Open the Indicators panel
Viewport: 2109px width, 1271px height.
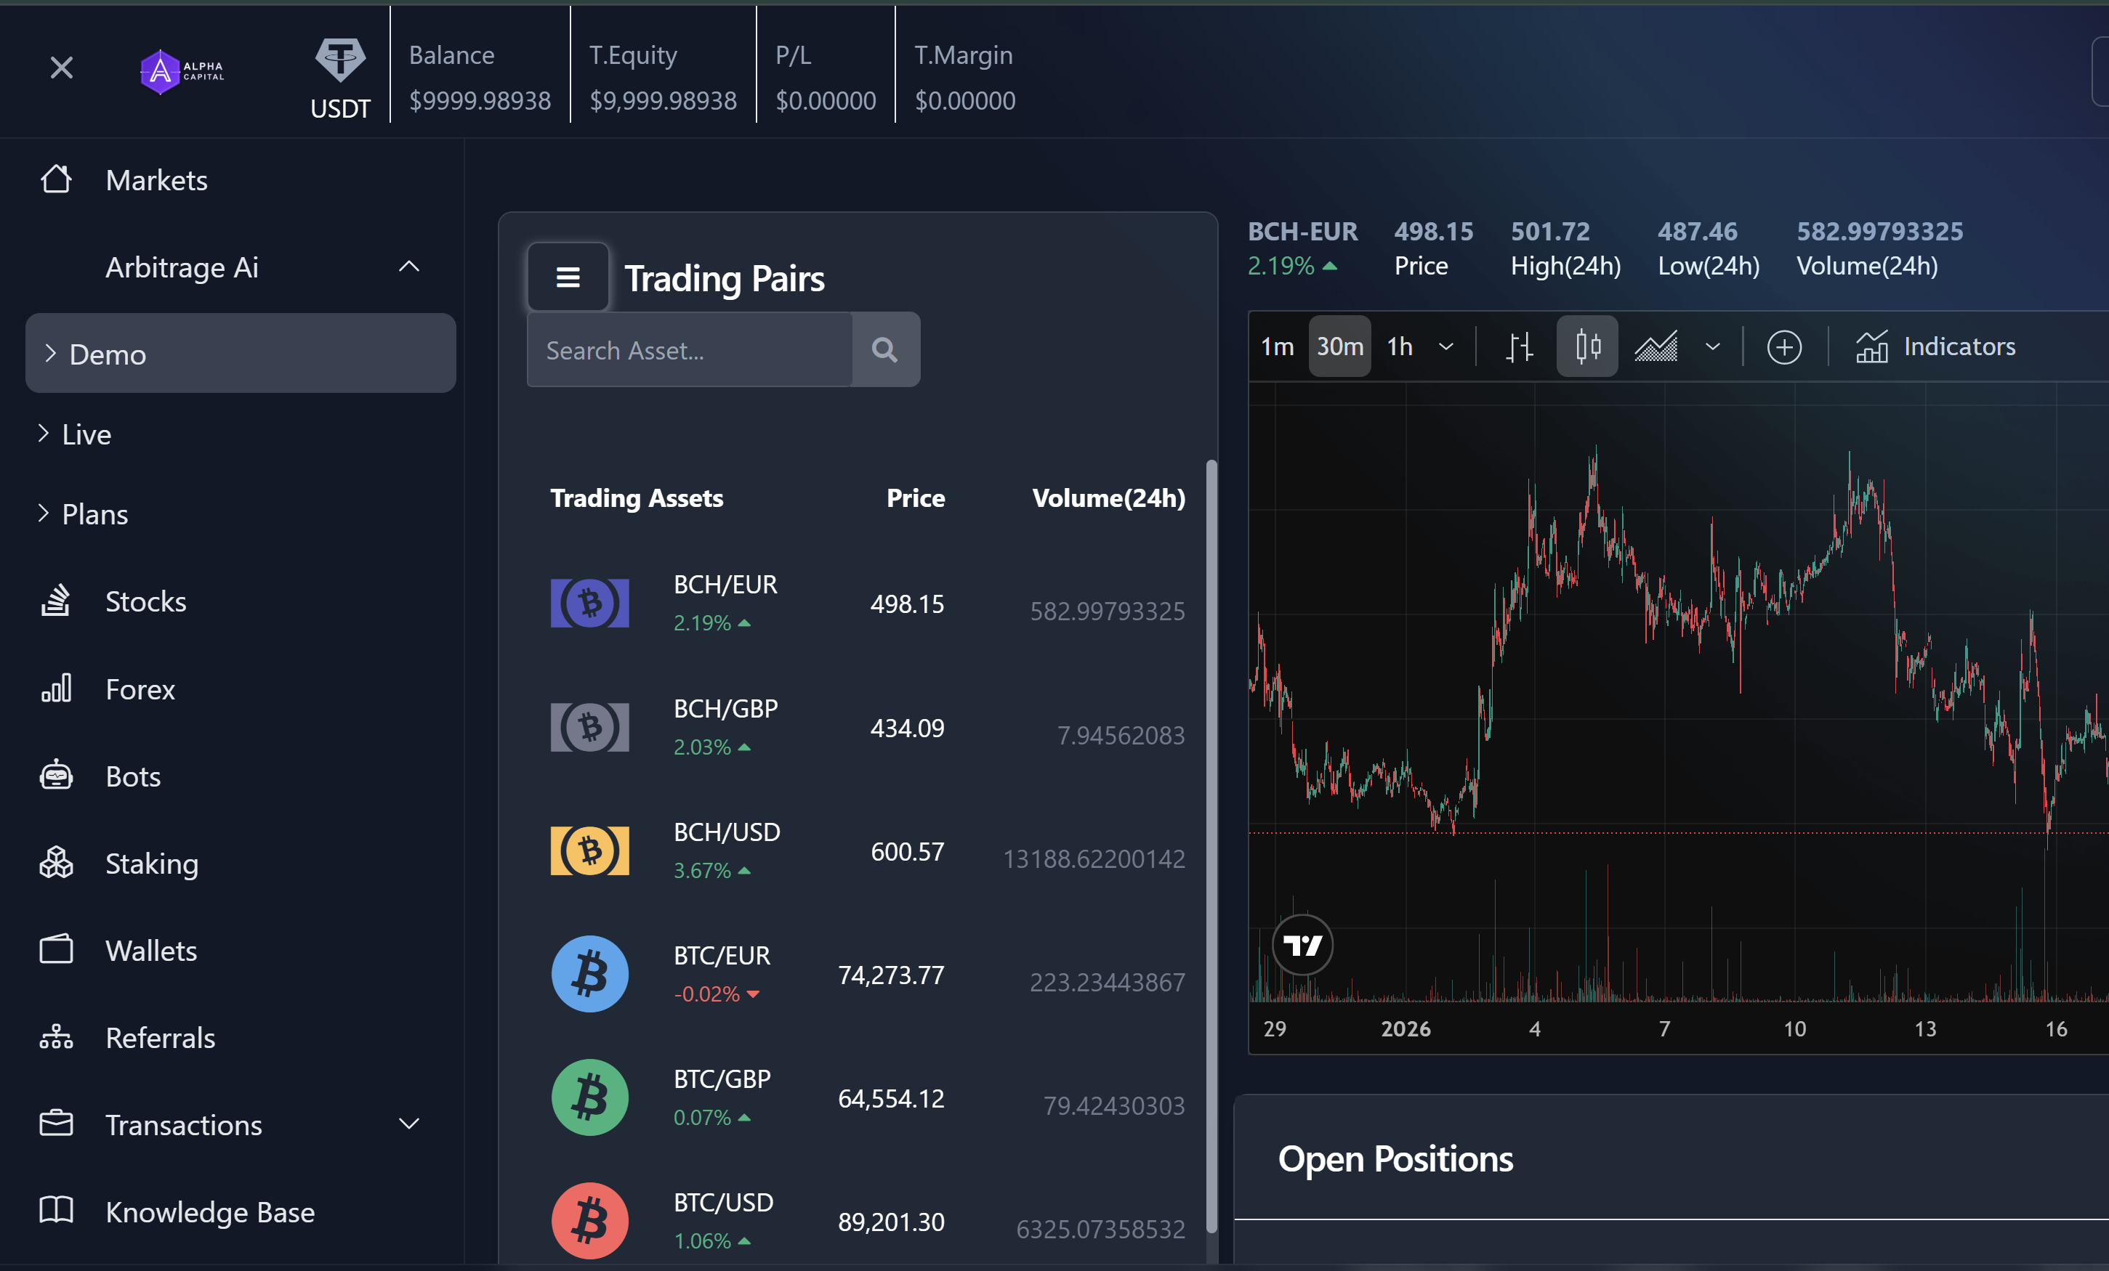pyautogui.click(x=1959, y=346)
